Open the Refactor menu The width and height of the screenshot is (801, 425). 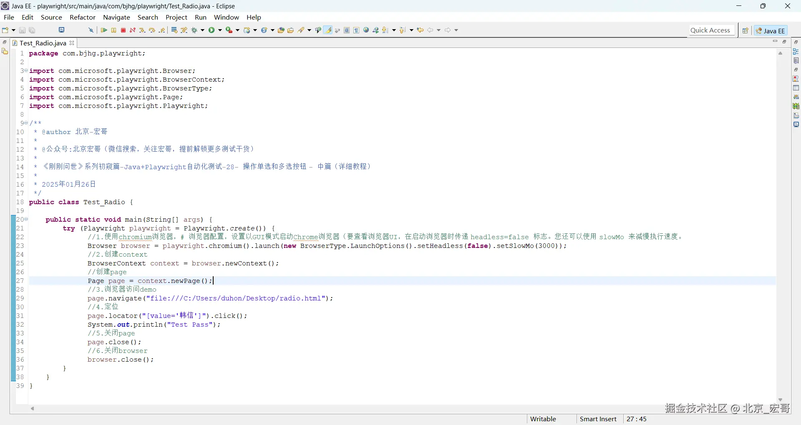click(x=83, y=17)
